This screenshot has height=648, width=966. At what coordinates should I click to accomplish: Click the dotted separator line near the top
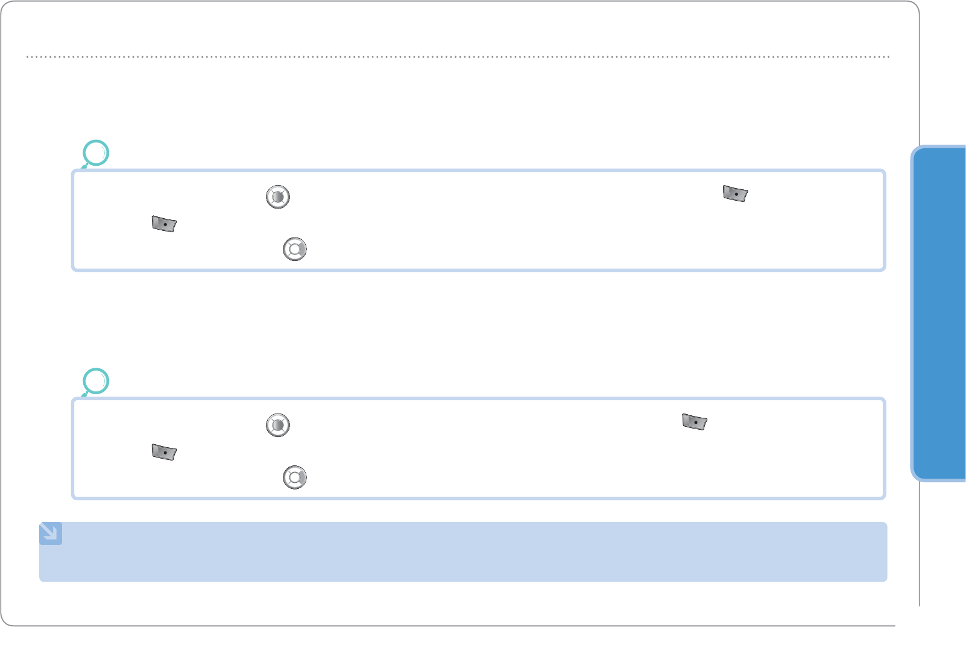point(458,57)
